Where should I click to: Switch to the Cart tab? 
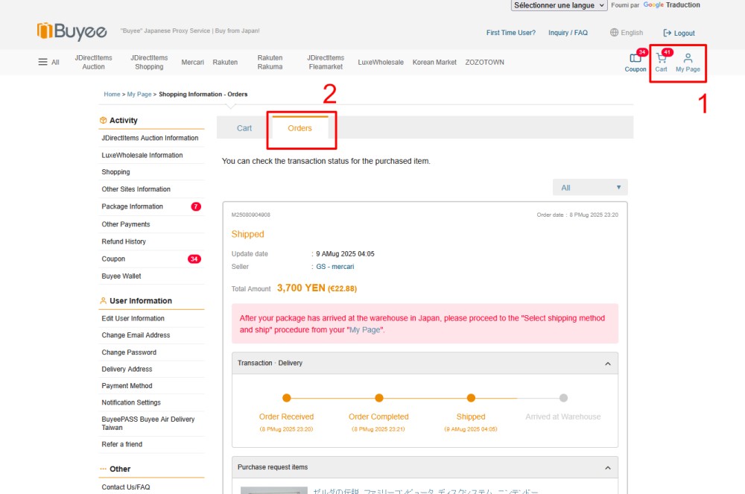pos(244,128)
